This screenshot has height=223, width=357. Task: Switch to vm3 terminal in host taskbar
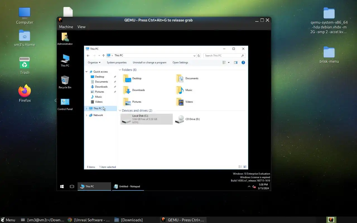tap(43, 220)
